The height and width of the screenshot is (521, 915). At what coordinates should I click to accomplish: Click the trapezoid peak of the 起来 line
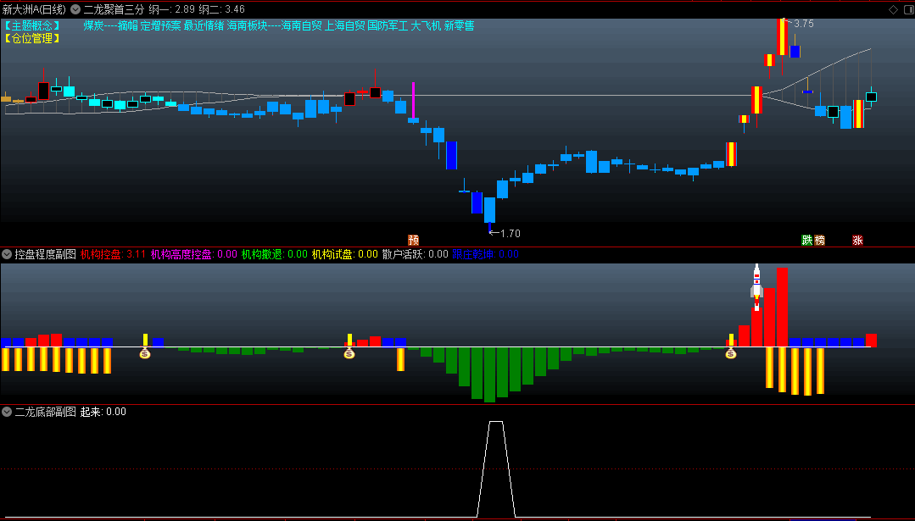click(x=496, y=422)
